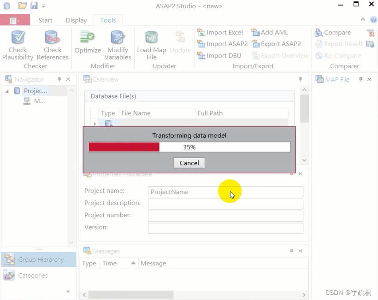The height and width of the screenshot is (300, 378).
Task: Import DBU file
Action: point(219,55)
